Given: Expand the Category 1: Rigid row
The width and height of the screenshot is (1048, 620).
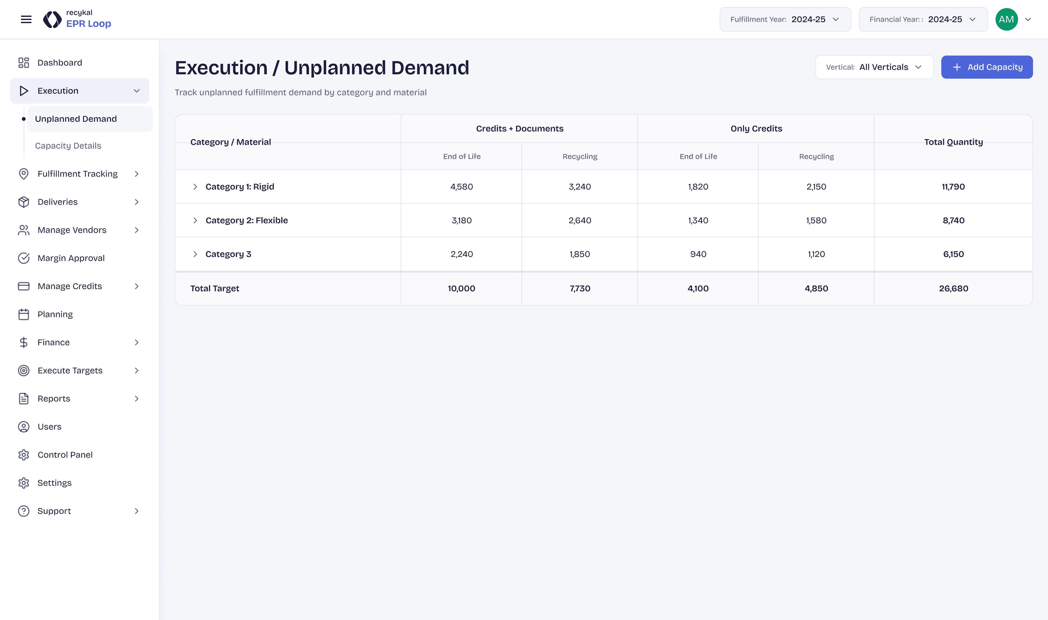Looking at the screenshot, I should point(195,187).
